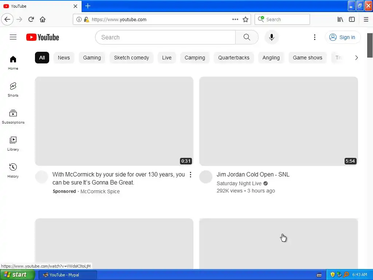The image size is (373, 280).
Task: Open a new browser tab
Action: (88, 6)
